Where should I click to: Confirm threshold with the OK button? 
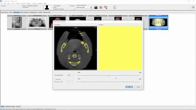(x=129, y=87)
